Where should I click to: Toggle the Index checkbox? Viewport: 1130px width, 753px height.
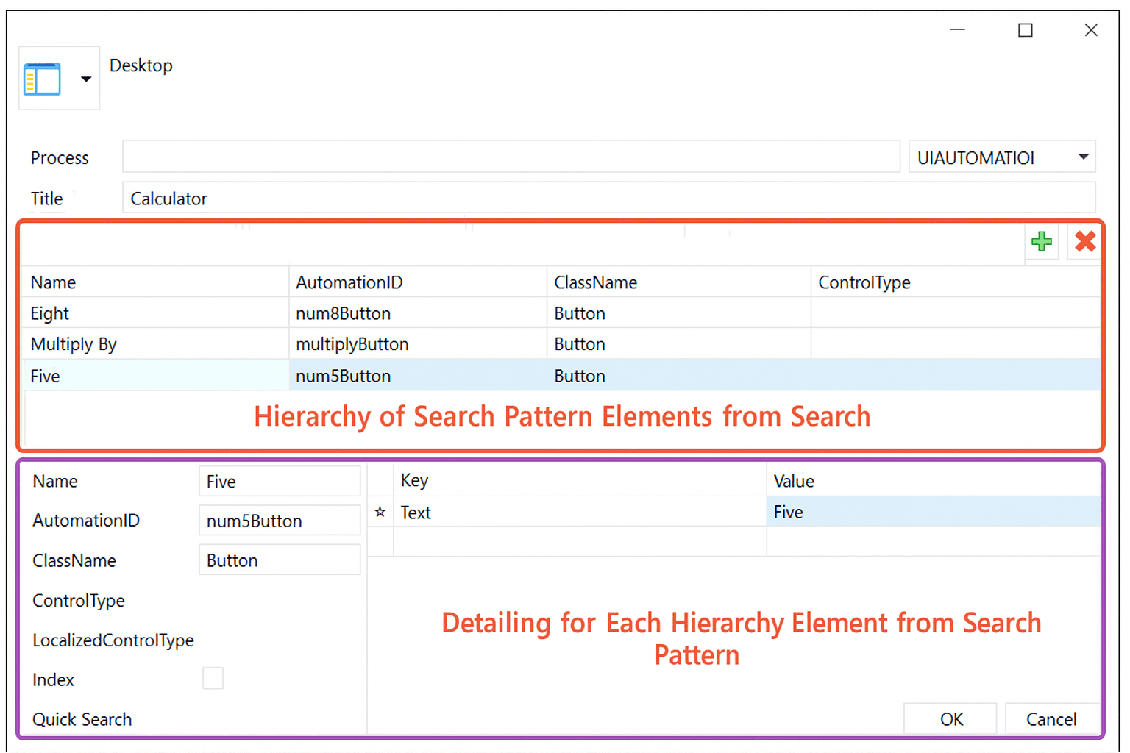point(213,678)
